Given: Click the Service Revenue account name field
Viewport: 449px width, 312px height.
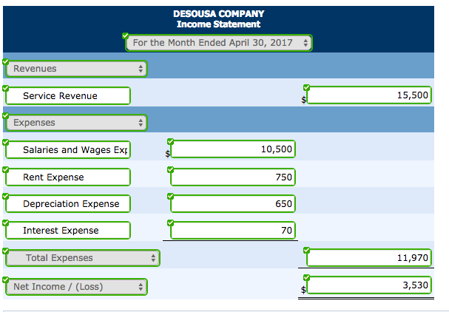Looking at the screenshot, I should [x=68, y=96].
